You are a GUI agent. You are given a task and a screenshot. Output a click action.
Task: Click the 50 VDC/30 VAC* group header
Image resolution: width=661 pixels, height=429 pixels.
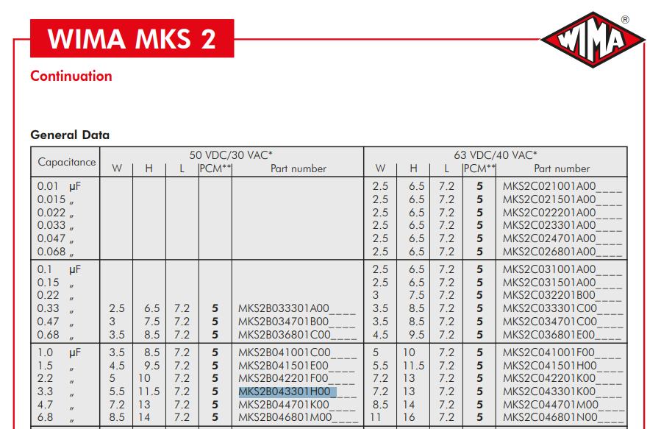(231, 155)
